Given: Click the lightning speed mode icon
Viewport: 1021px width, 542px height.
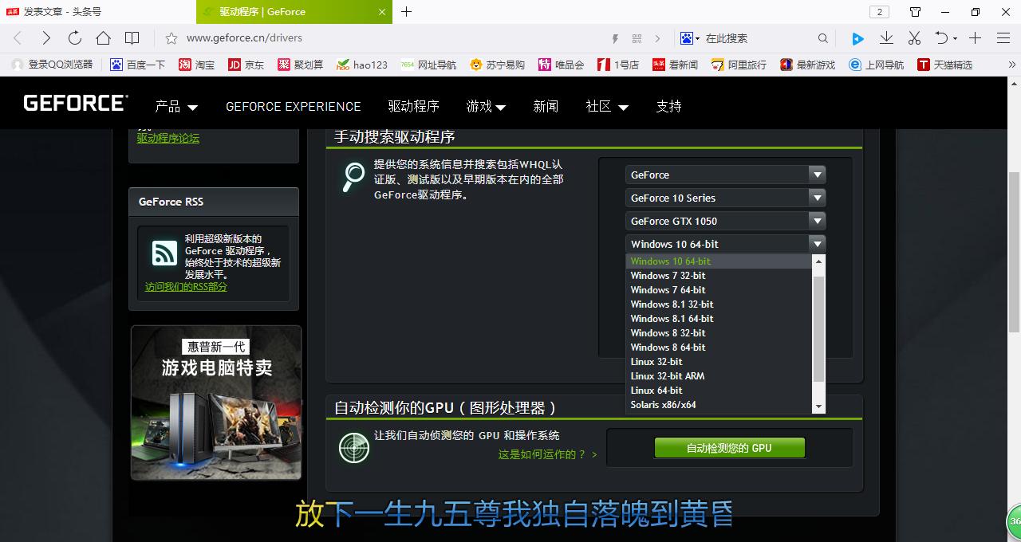Looking at the screenshot, I should click(615, 38).
